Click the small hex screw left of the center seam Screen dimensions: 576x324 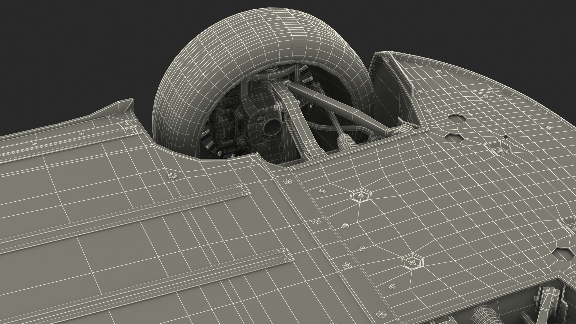(172, 176)
